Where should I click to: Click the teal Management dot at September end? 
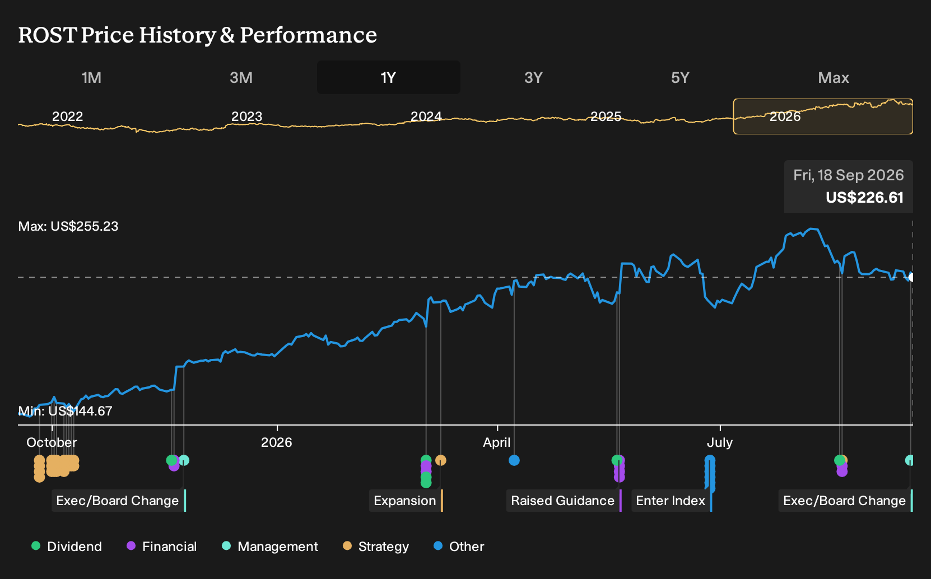click(910, 460)
